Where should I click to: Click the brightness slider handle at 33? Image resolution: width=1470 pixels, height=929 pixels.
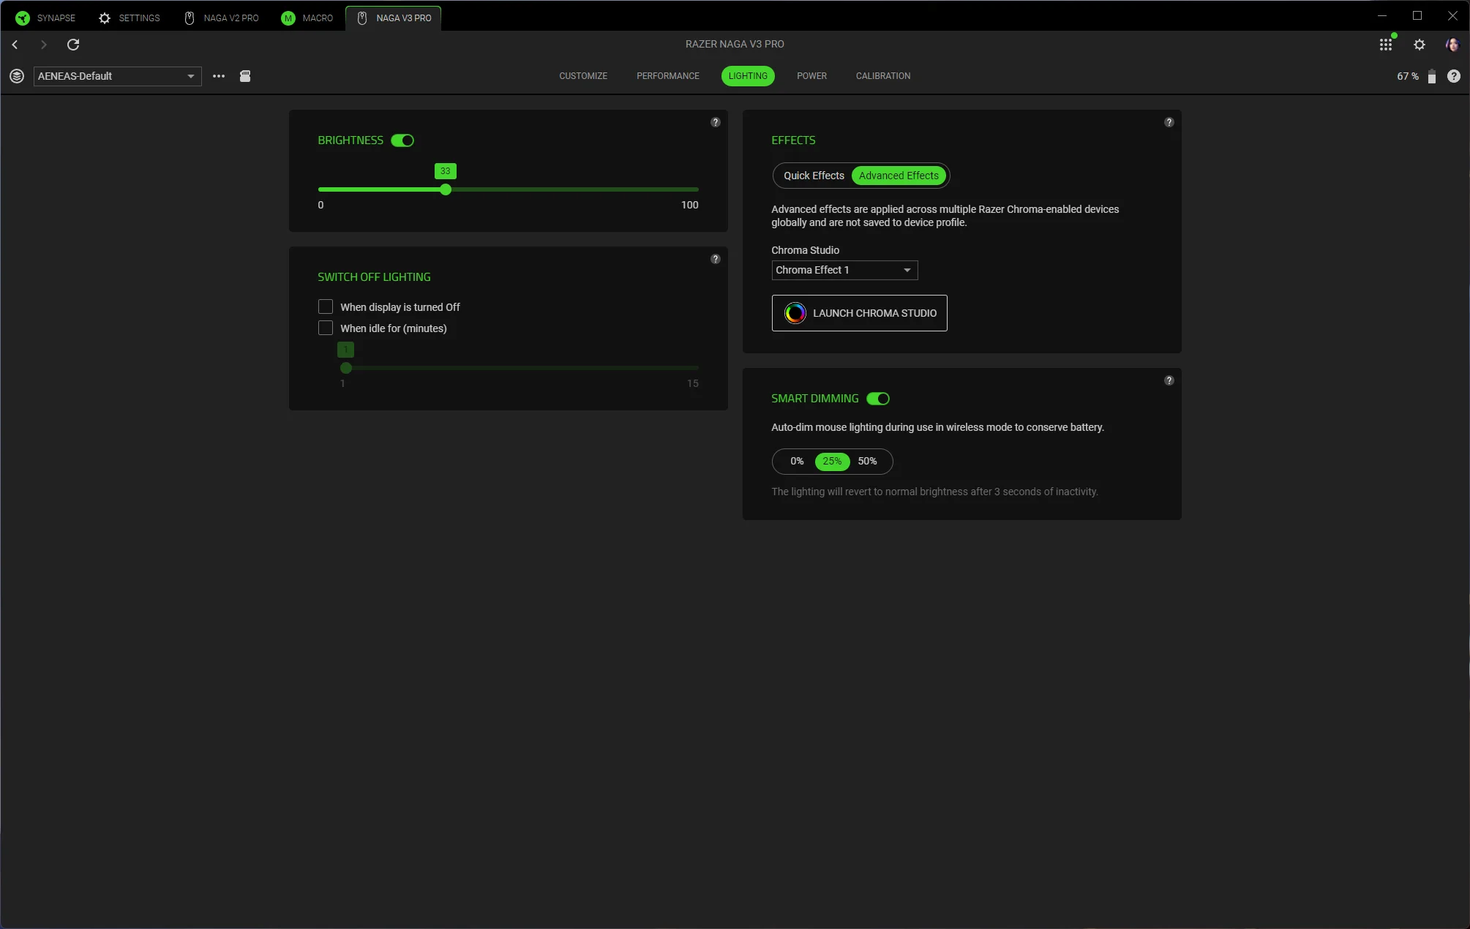pyautogui.click(x=446, y=189)
